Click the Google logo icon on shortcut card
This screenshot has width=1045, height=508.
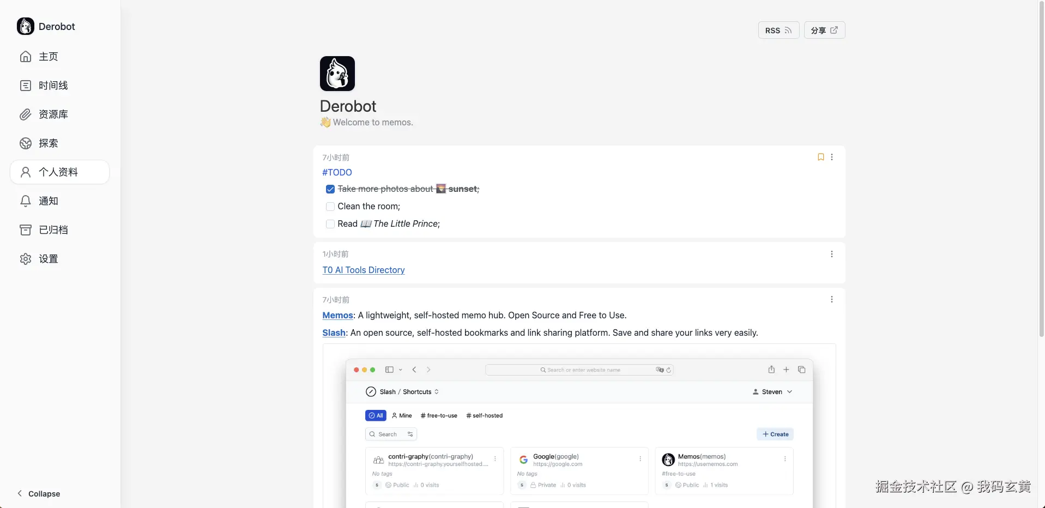523,459
